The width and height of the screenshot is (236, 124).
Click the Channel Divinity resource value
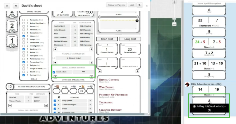click(x=107, y=50)
